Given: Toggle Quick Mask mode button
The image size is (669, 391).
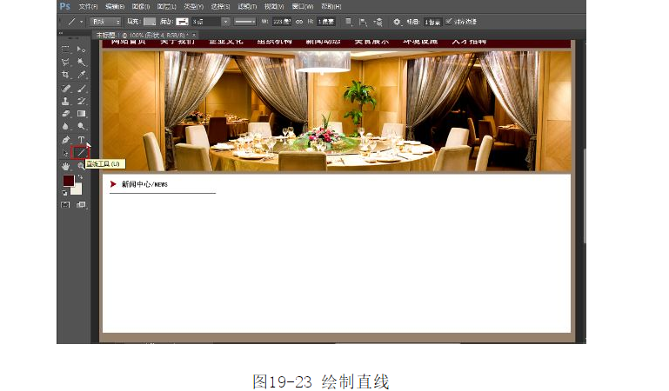Looking at the screenshot, I should (x=66, y=205).
